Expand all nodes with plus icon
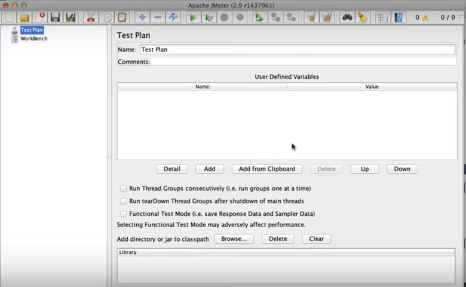 tap(142, 17)
